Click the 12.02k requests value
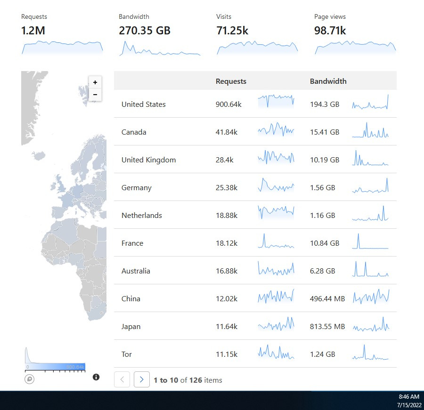 tap(227, 298)
